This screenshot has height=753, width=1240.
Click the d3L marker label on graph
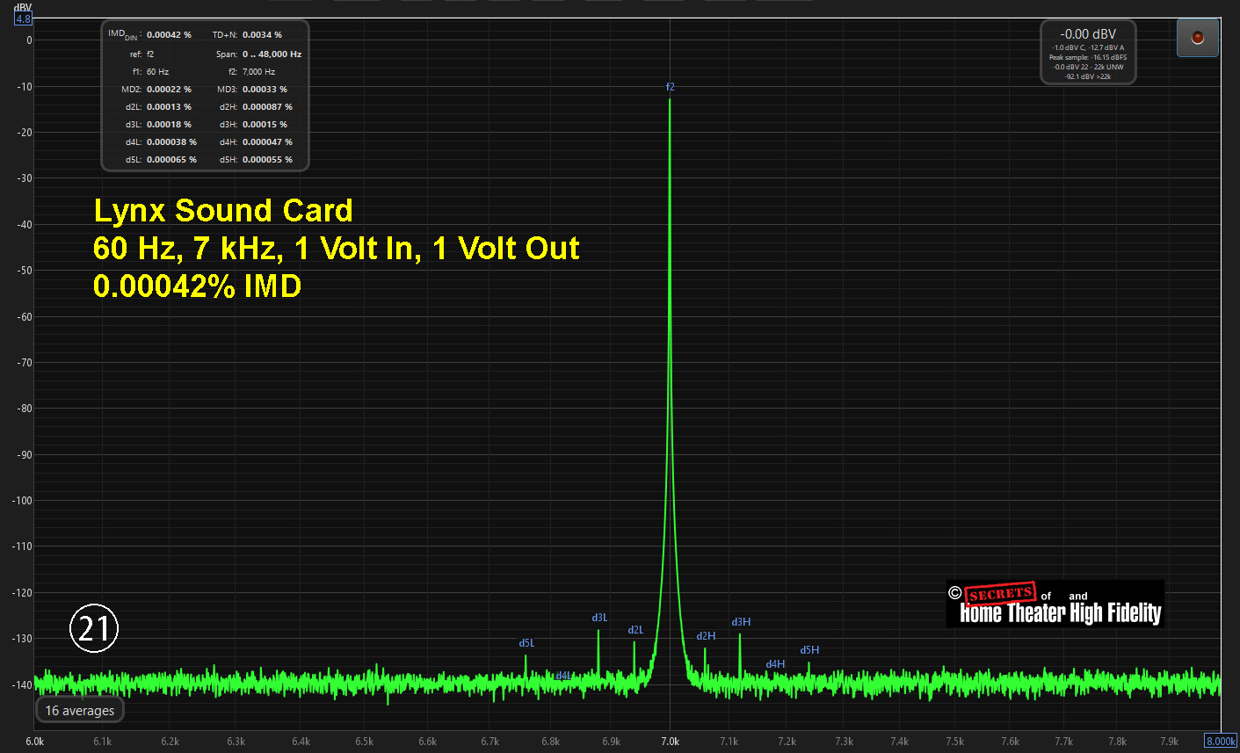click(599, 618)
